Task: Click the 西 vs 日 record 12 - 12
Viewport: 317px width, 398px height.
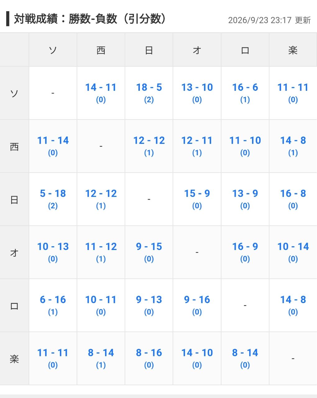Action: tap(149, 146)
